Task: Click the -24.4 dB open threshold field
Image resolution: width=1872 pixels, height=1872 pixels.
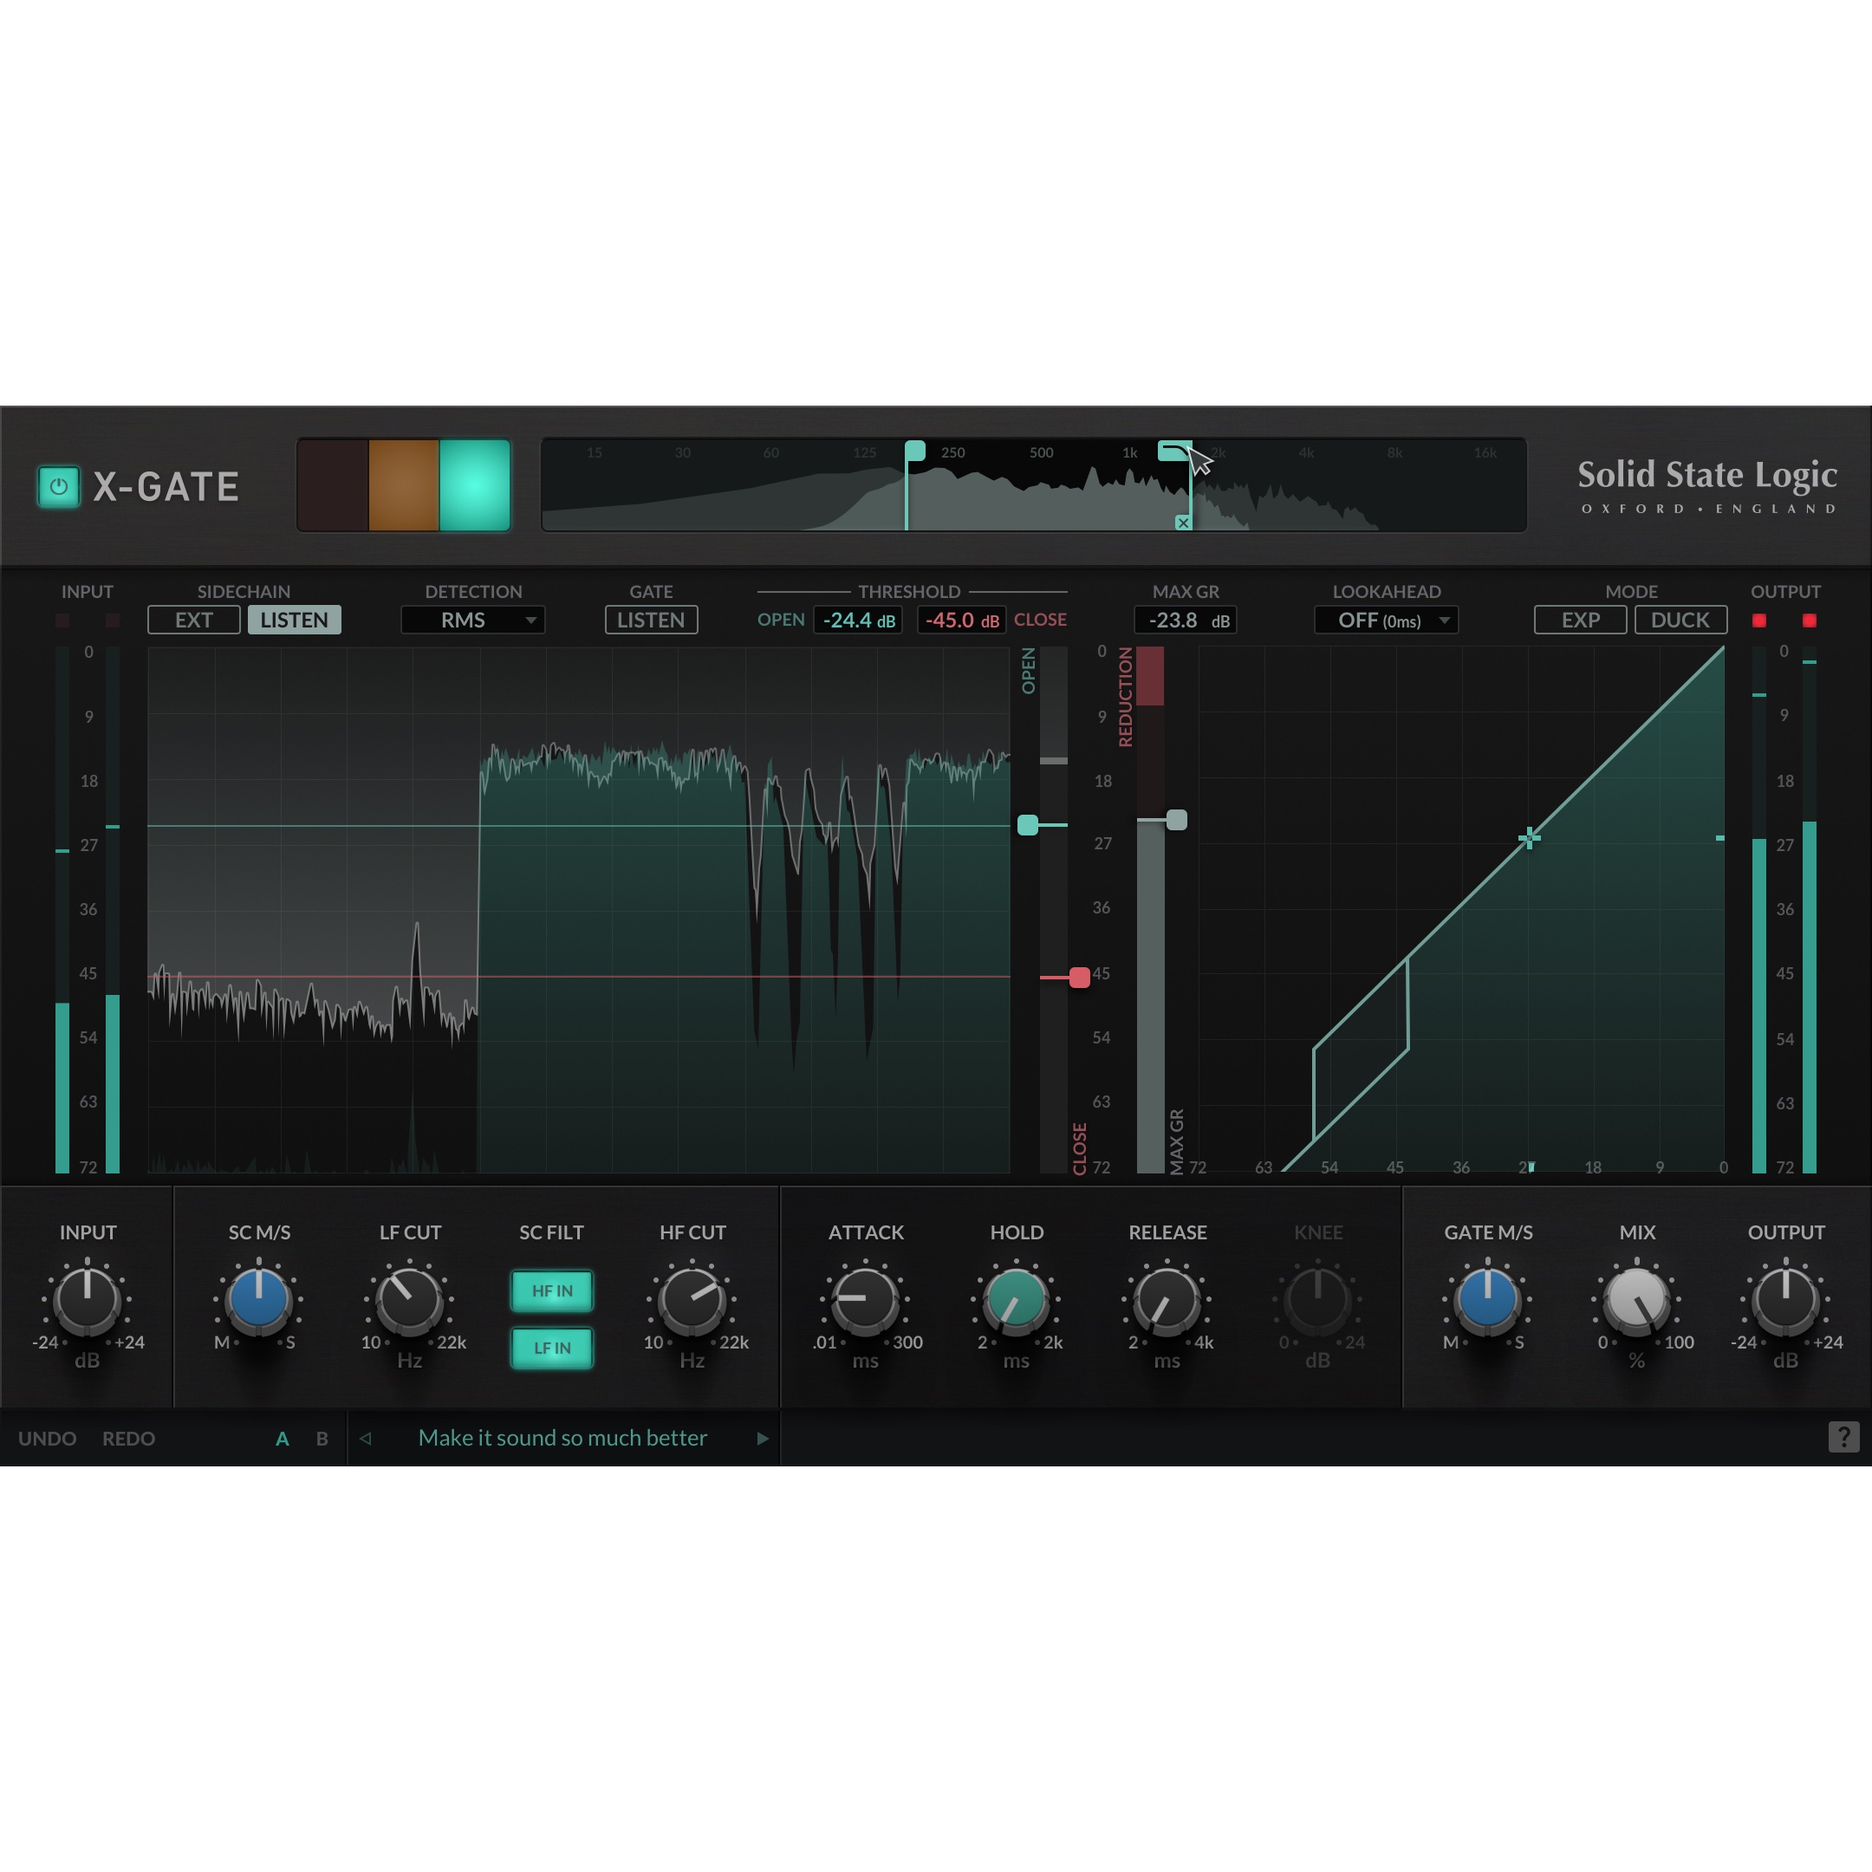Action: pyautogui.click(x=857, y=621)
